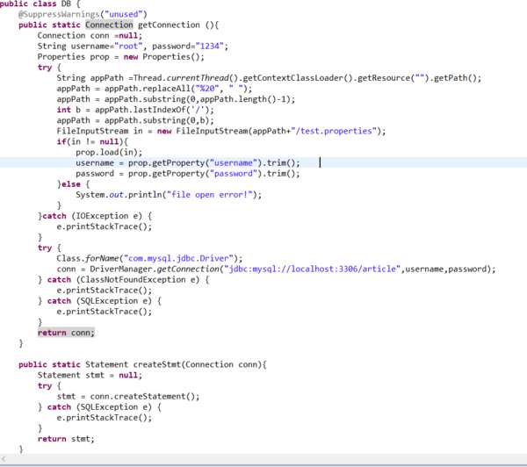This screenshot has height=467, width=527.
Task: Click the public class DB declaration
Action: click(x=40, y=4)
